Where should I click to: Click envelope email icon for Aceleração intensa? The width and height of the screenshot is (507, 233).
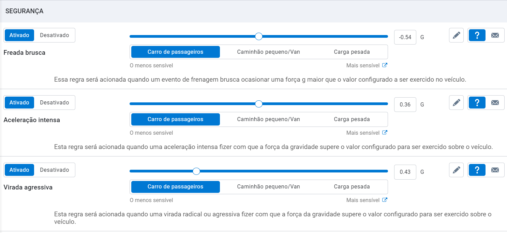(495, 102)
